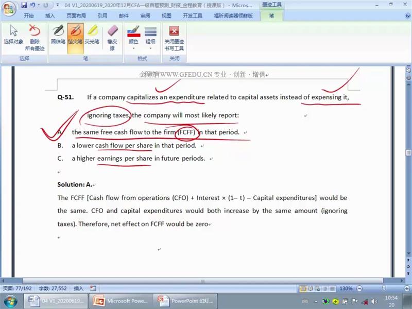Click the macro record icon in status bar
Screen dimensions: 412x309
click(x=93, y=288)
